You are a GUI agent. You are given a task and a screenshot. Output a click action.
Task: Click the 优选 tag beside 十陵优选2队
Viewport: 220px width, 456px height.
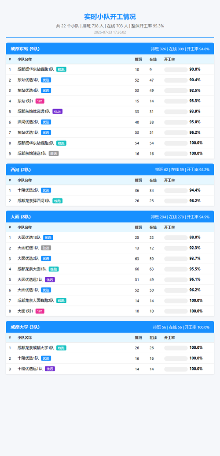(46, 191)
